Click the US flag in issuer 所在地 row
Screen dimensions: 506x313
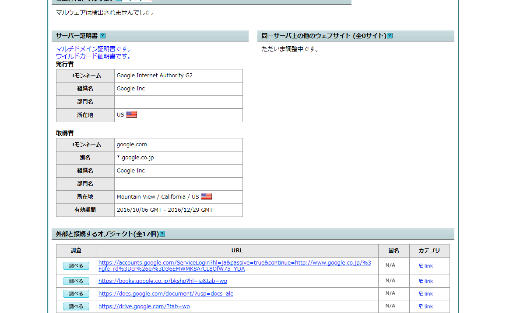[x=131, y=114]
